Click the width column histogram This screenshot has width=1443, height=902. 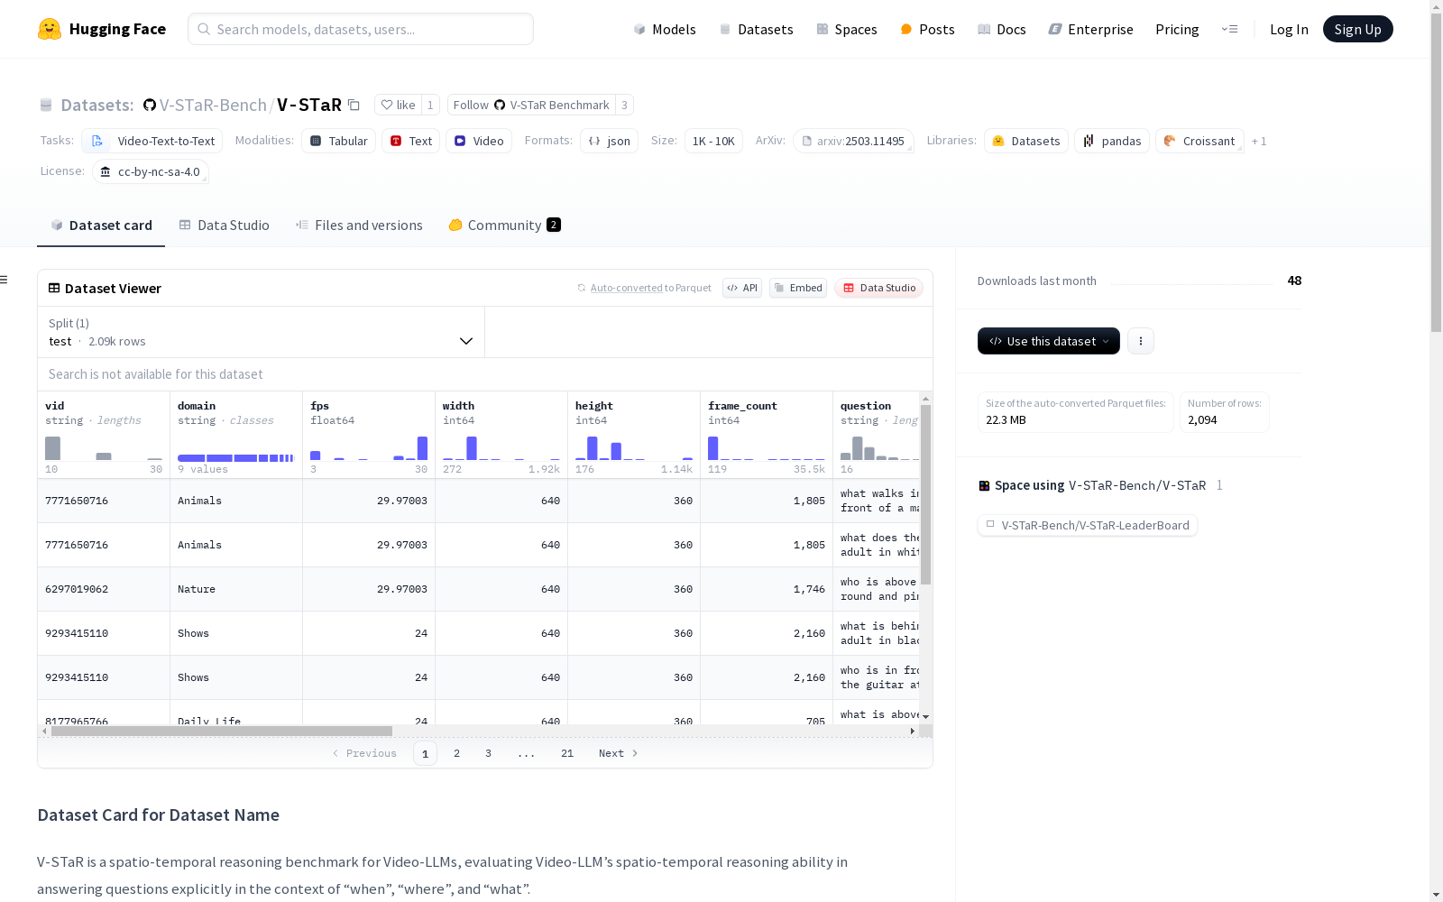pos(501,448)
